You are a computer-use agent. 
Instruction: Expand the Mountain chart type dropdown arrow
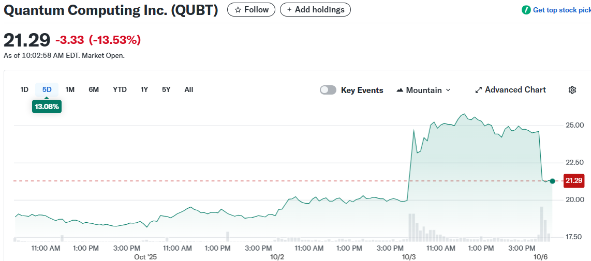coord(448,90)
